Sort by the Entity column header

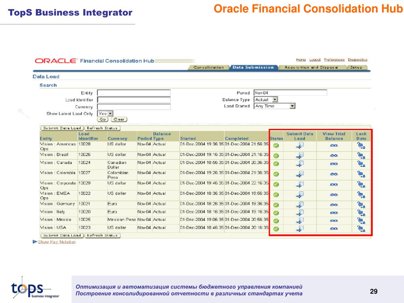point(46,138)
